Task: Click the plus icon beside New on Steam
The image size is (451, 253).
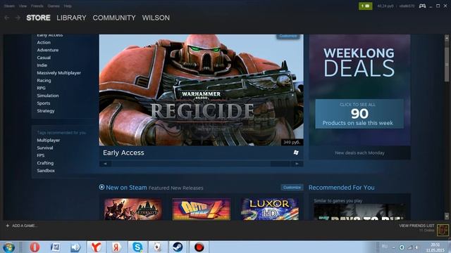Action: point(101,187)
